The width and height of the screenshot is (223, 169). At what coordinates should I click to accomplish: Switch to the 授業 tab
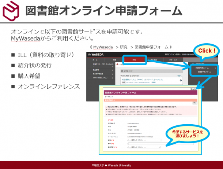(x=114, y=60)
